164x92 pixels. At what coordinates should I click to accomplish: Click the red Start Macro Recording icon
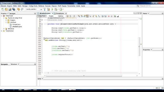[x=109, y=16]
